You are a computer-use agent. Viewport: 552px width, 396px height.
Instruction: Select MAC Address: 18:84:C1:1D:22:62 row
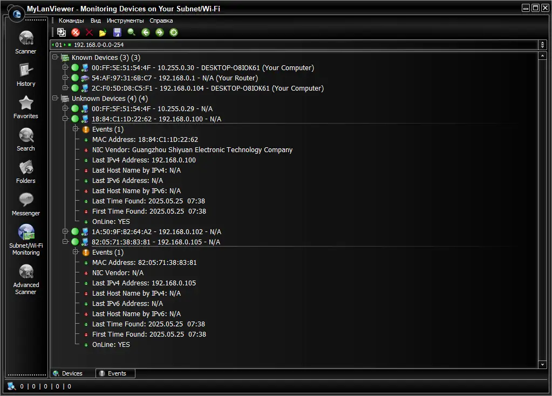click(x=145, y=140)
